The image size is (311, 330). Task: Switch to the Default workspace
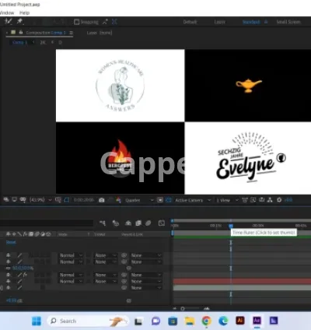click(x=190, y=22)
